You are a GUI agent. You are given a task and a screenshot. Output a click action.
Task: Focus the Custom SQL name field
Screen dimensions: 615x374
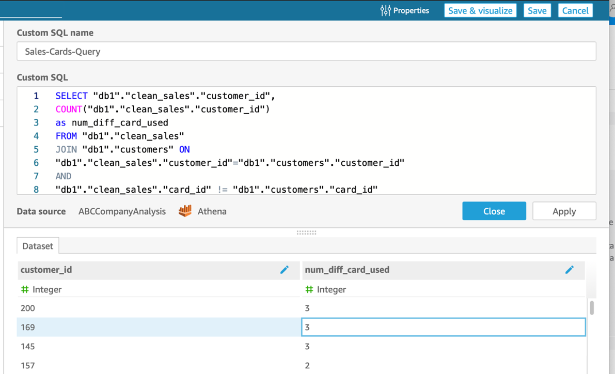[x=306, y=52]
